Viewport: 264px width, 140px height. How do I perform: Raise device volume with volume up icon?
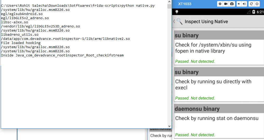pyautogui.click(x=245, y=4)
